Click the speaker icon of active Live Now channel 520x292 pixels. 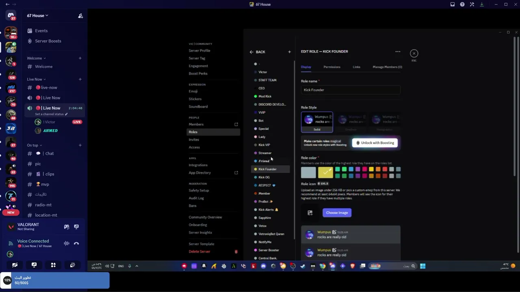point(30,108)
